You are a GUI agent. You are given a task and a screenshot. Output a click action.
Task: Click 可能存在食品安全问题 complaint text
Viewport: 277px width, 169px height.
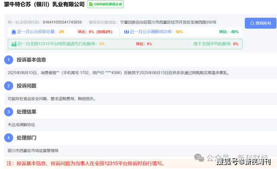52,99
